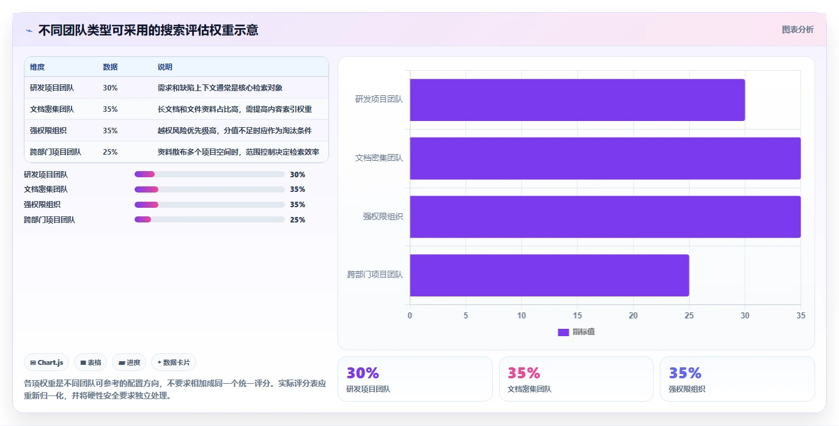Click the 强权限组织 table cell

(x=48, y=131)
